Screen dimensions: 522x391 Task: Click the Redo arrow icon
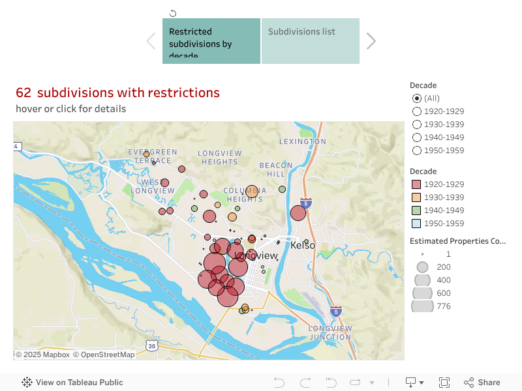pyautogui.click(x=305, y=383)
